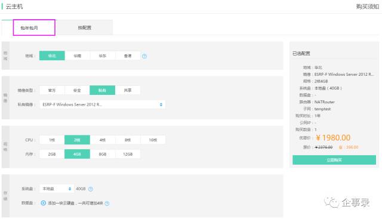Click the add cloud disk plus icon
Screen dimensions: 382x219
click(44, 203)
